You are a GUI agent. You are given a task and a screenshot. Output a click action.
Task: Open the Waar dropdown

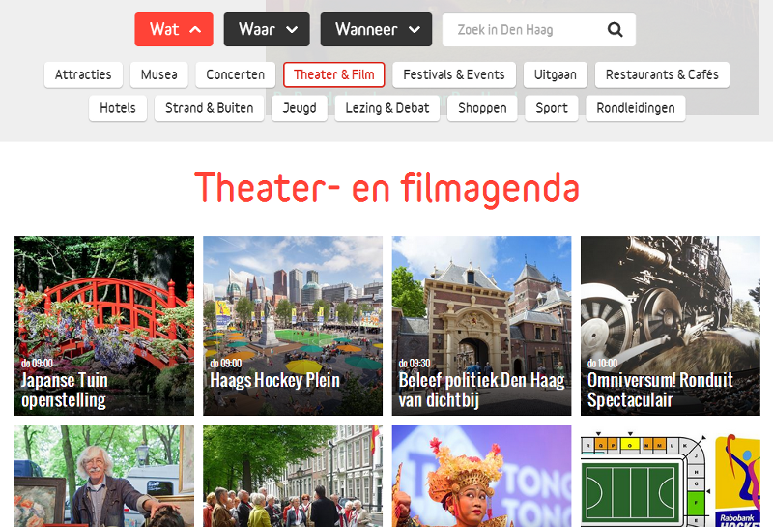(267, 29)
